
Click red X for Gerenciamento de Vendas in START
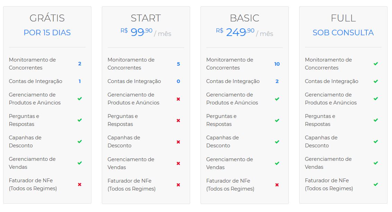(x=178, y=163)
